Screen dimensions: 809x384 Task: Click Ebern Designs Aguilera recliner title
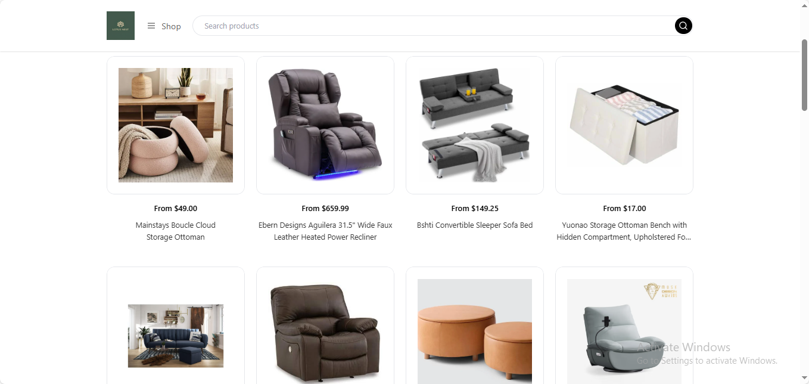coord(325,231)
